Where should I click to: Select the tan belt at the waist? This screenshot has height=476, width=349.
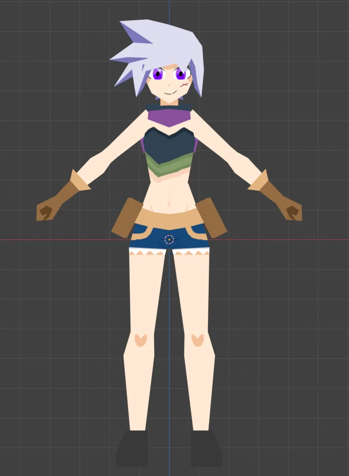(169, 219)
